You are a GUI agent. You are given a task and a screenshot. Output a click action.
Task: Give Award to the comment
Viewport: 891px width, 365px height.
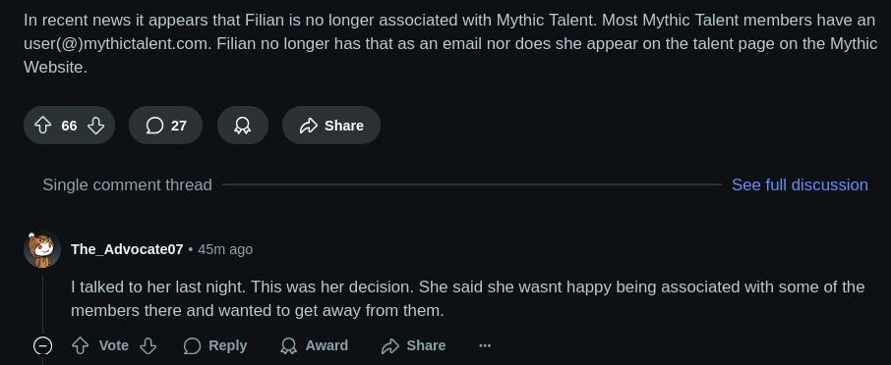(314, 345)
